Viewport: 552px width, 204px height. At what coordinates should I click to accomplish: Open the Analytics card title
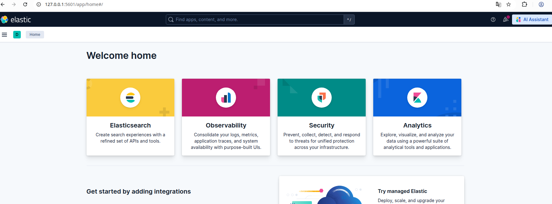click(417, 125)
